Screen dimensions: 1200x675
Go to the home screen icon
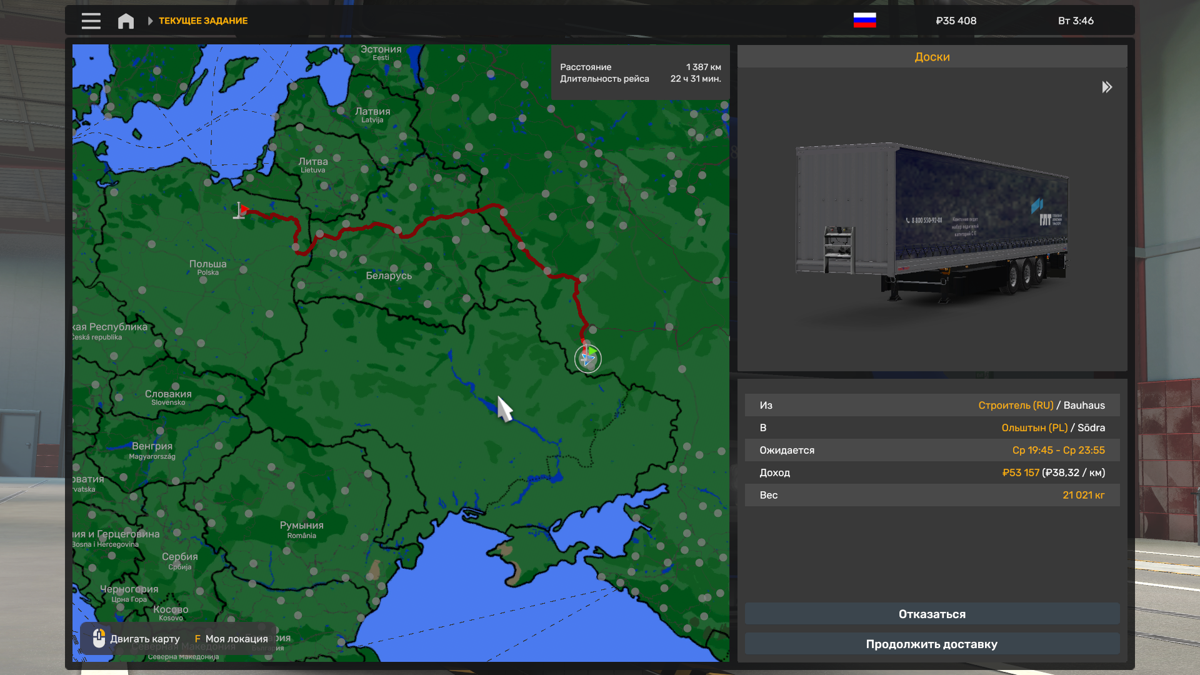pyautogui.click(x=126, y=21)
